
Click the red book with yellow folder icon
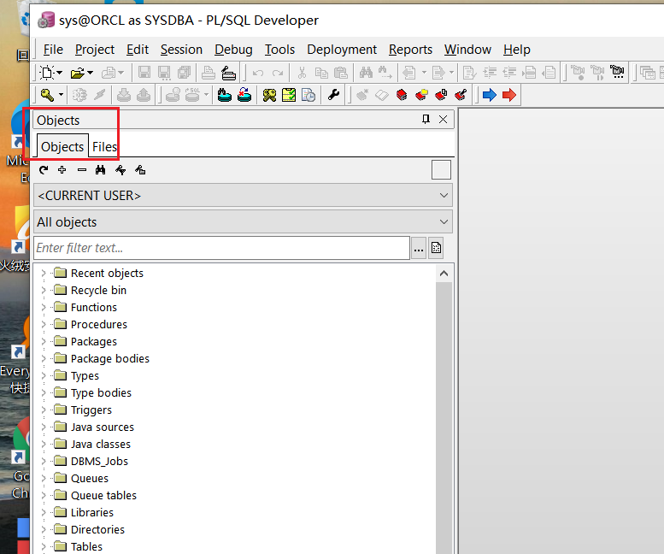pyautogui.click(x=421, y=95)
